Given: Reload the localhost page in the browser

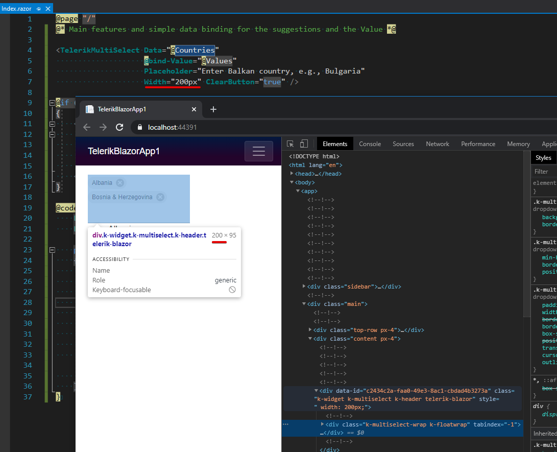Looking at the screenshot, I should tap(119, 127).
